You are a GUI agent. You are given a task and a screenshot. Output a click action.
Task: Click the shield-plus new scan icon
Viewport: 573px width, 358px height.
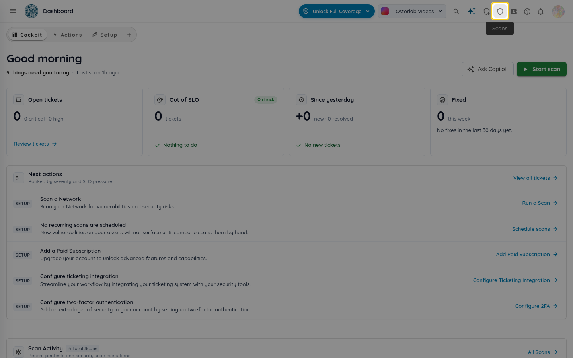pos(486,12)
